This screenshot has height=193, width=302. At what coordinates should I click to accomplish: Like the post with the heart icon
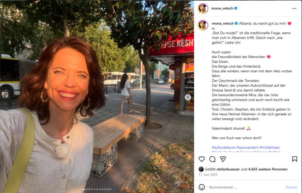click(x=202, y=159)
